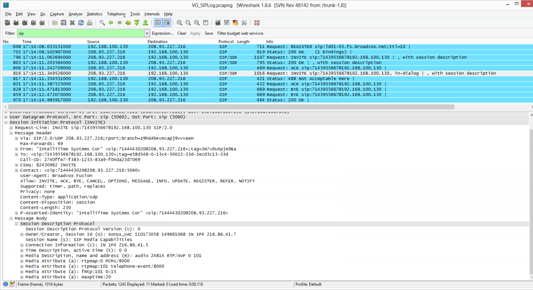Open capture options toolbar icon
533x290 pixels.
(16, 23)
